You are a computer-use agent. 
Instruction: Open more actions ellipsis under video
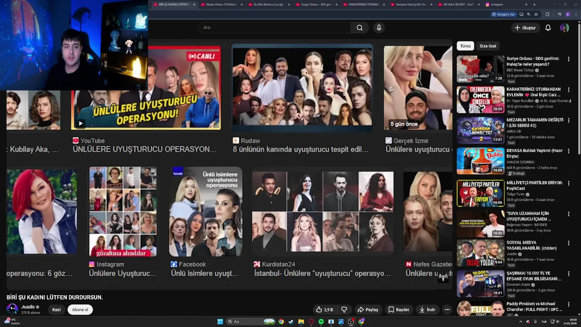[447, 310]
